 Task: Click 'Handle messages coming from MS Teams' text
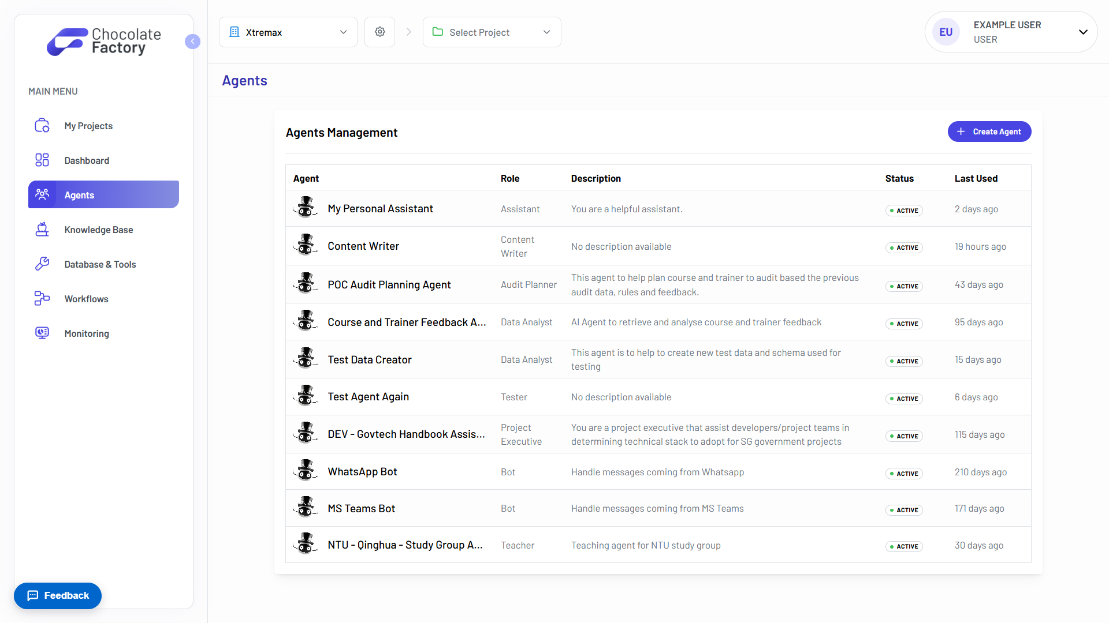657,508
